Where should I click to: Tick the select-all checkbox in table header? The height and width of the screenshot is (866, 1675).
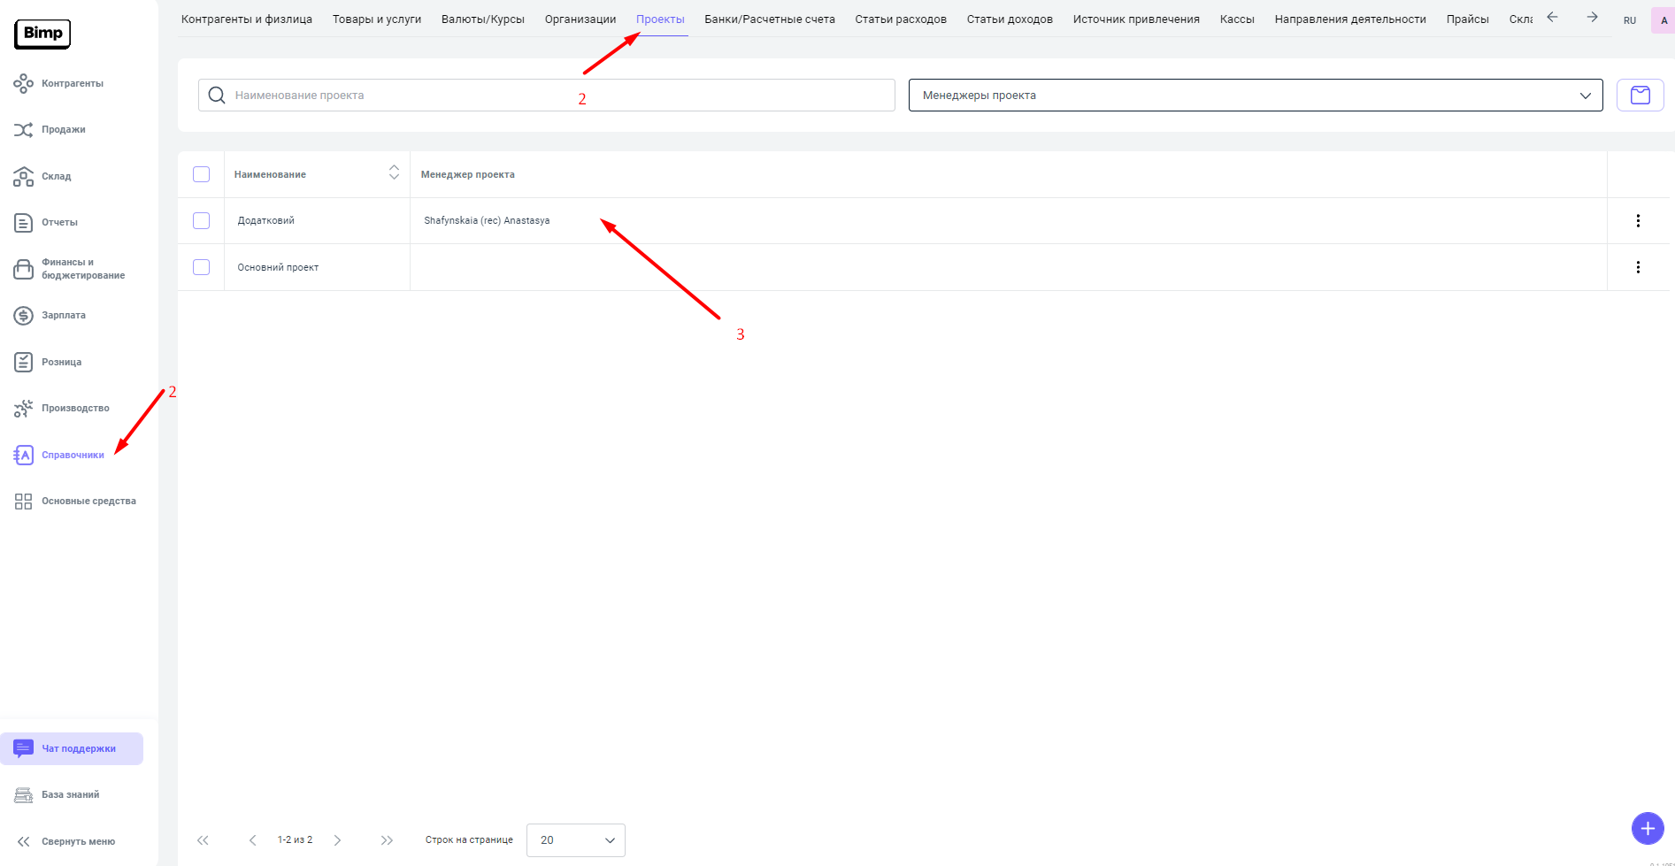pyautogui.click(x=202, y=174)
